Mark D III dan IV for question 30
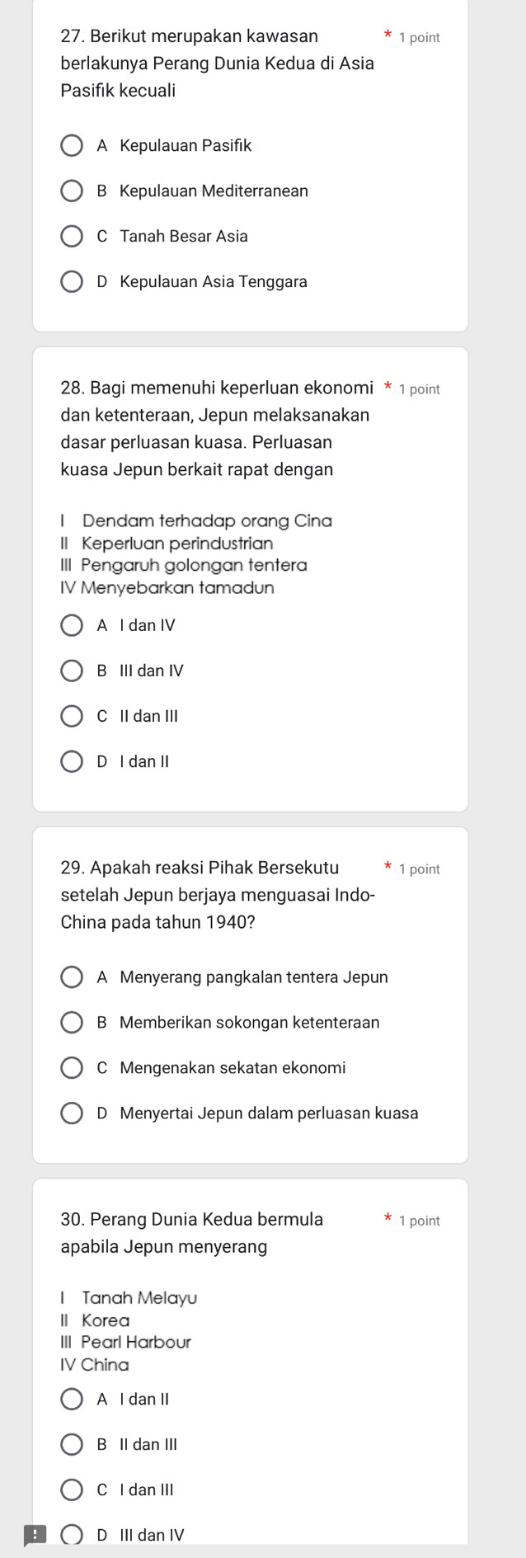This screenshot has width=526, height=1558. coord(73,1535)
